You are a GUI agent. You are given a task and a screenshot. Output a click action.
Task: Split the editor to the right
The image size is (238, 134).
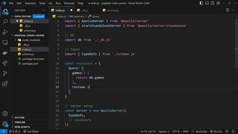[x=227, y=10]
